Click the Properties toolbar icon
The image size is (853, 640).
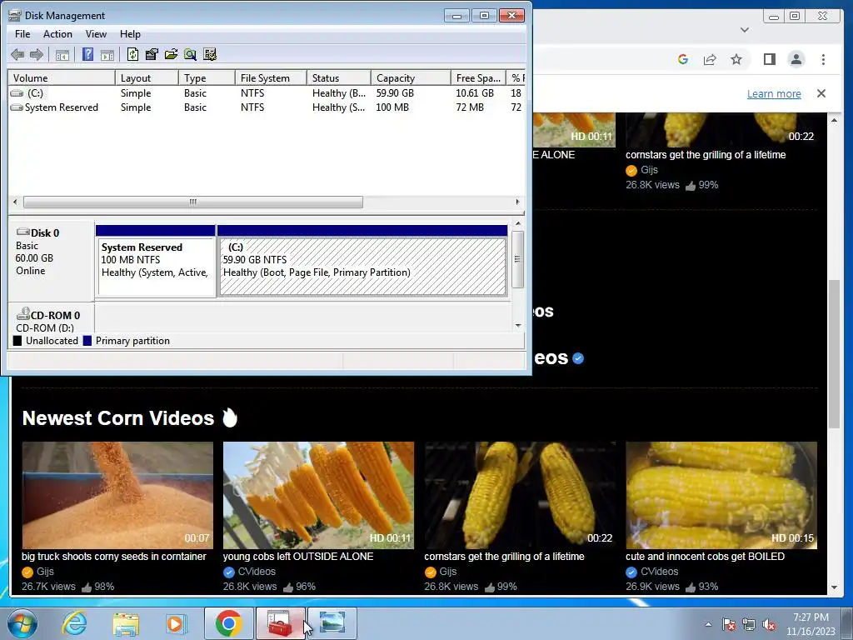152,54
